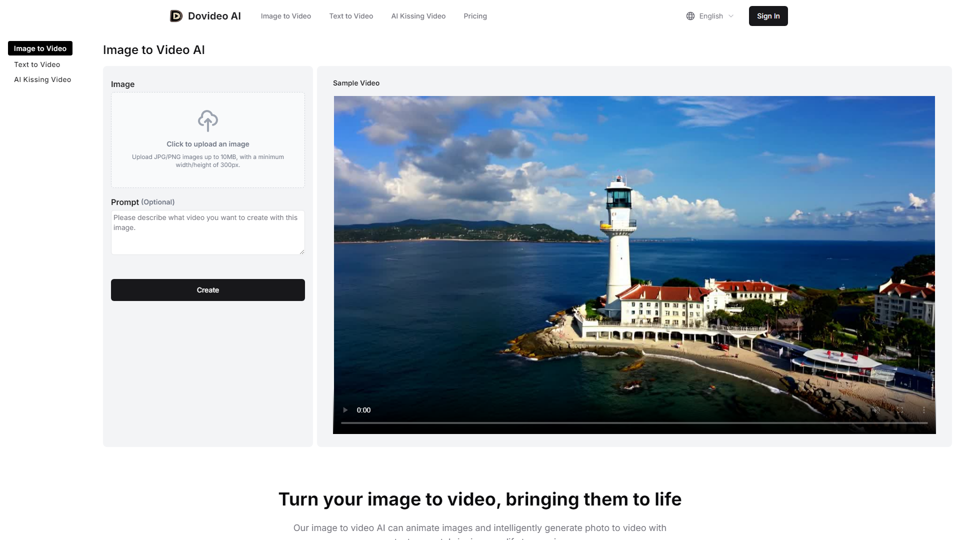Click the Dovideo AI logo icon
This screenshot has width=960, height=540.
pyautogui.click(x=175, y=15)
